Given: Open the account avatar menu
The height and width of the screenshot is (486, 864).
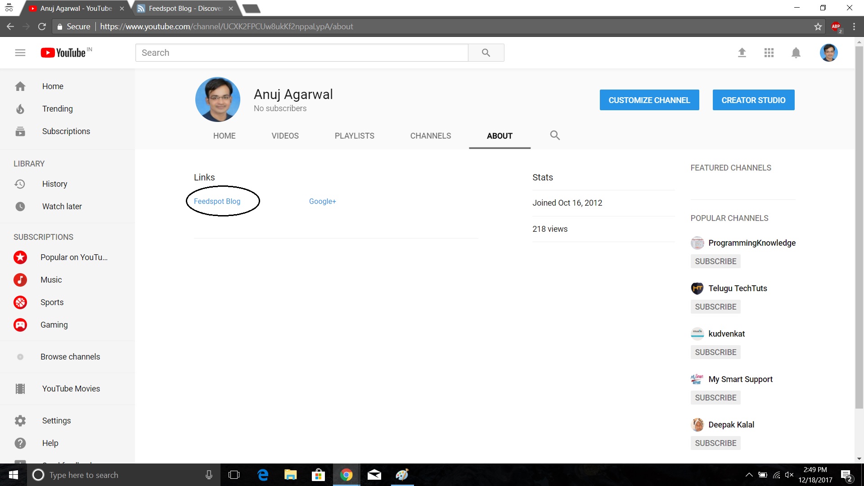Looking at the screenshot, I should click(x=828, y=53).
